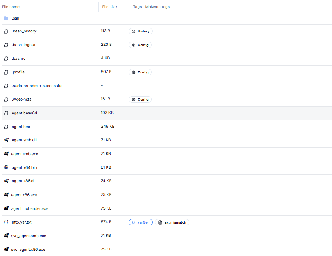Click the gear icon beside agent.x86.dll
This screenshot has width=332, height=256.
coord(6,181)
